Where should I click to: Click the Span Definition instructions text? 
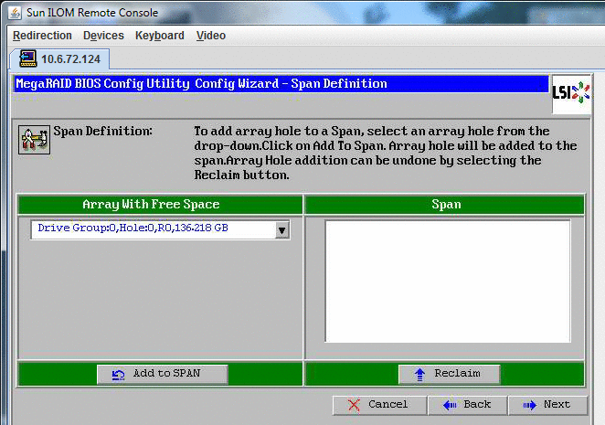coord(386,153)
